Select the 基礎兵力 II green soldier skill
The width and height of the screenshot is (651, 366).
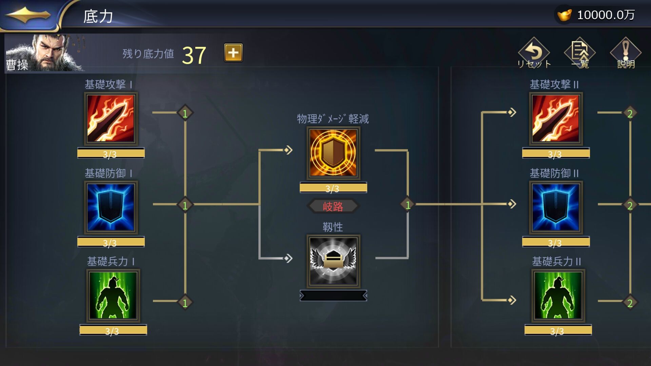(x=558, y=296)
